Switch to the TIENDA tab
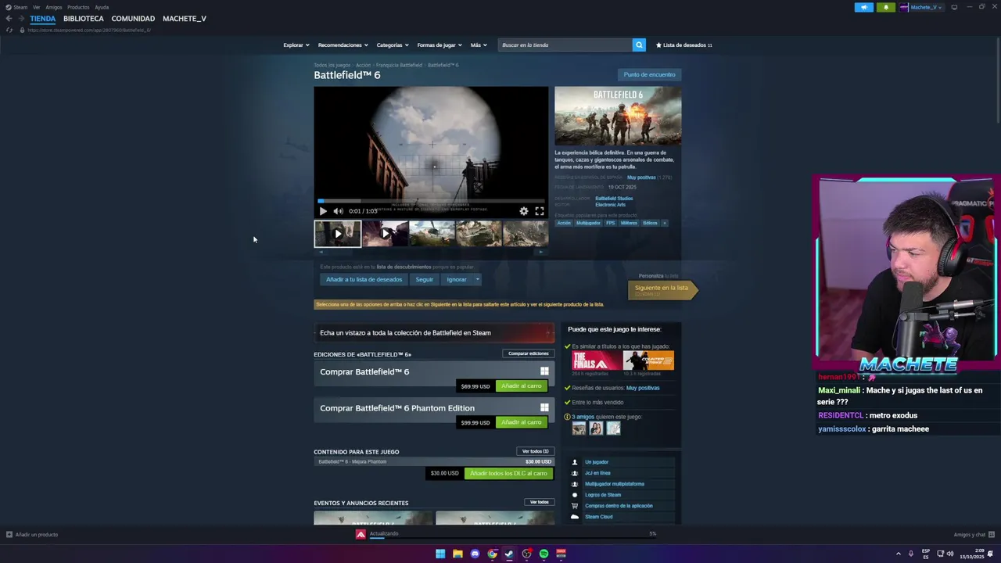 [43, 19]
